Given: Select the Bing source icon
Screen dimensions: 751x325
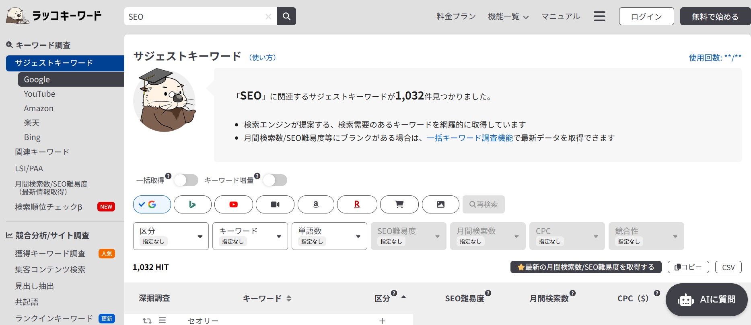Looking at the screenshot, I should point(193,205).
